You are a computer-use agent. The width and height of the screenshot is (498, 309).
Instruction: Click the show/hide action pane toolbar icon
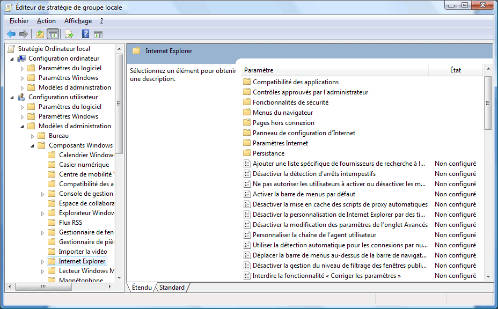click(x=98, y=34)
